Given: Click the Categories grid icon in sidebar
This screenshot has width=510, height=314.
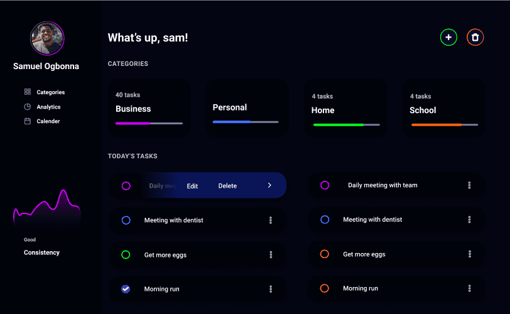Looking at the screenshot, I should point(28,92).
